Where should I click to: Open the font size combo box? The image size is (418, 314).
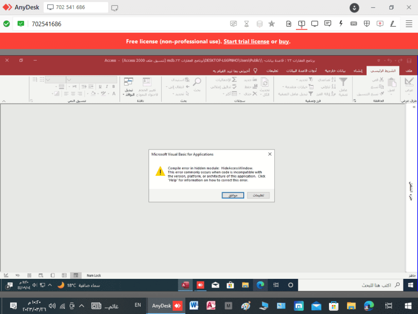(x=55, y=80)
